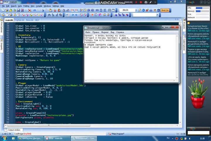211x141 pixels.
Task: Open the Compile menu
Action: (x=39, y=6)
